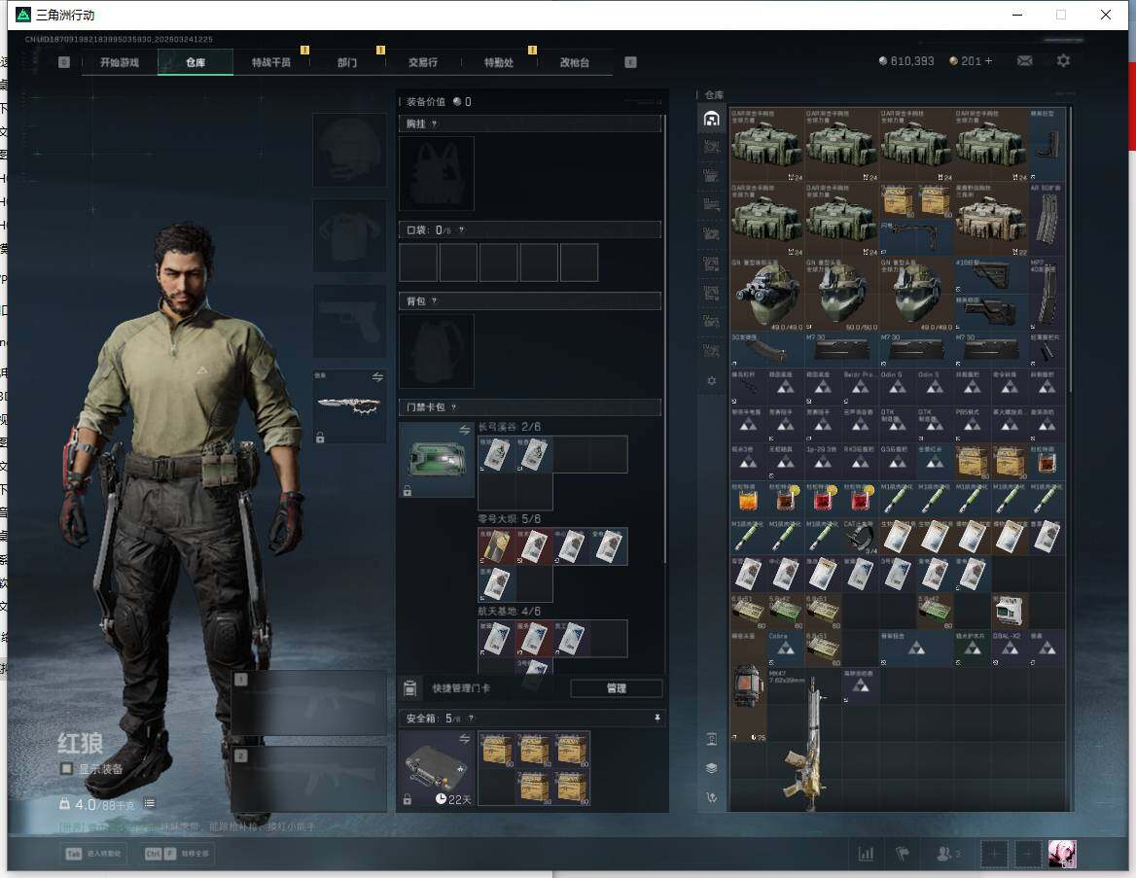Select the safe box case item

pyautogui.click(x=437, y=768)
